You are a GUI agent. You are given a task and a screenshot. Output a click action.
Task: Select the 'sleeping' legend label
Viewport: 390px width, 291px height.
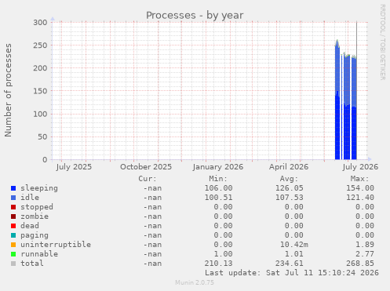pos(39,188)
